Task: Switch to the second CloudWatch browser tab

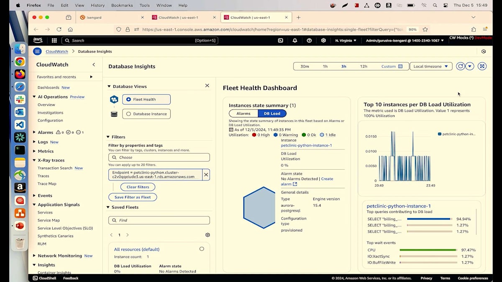Action: pos(256,18)
